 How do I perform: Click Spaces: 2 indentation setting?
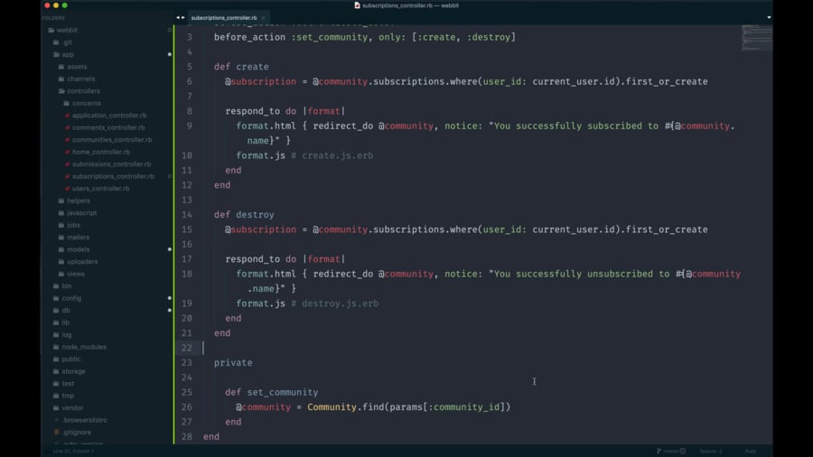[x=711, y=452]
